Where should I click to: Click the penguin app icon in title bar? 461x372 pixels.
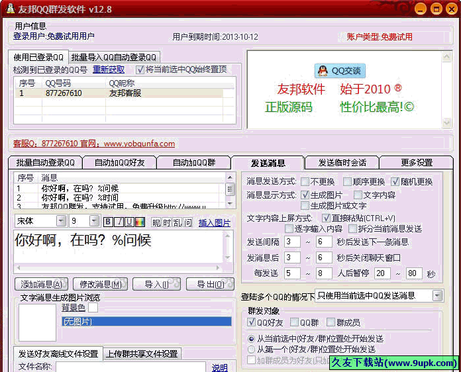coord(11,9)
